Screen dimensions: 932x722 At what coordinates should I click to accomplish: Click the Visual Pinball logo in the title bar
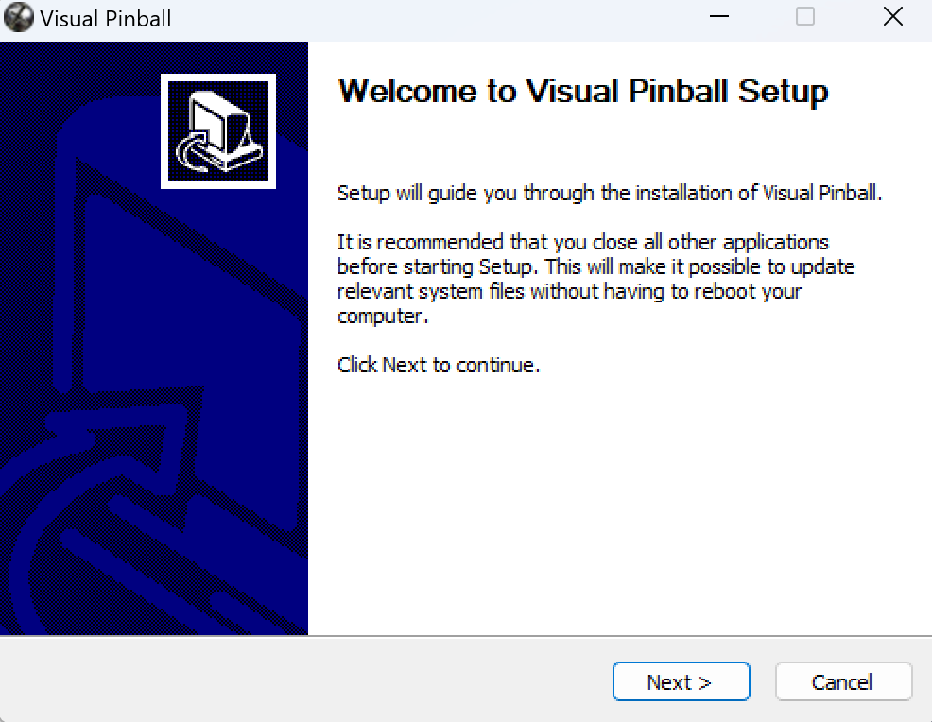click(17, 17)
